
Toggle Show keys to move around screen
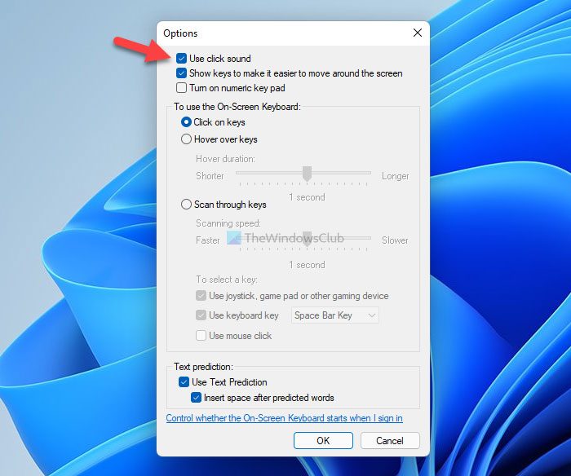point(181,73)
